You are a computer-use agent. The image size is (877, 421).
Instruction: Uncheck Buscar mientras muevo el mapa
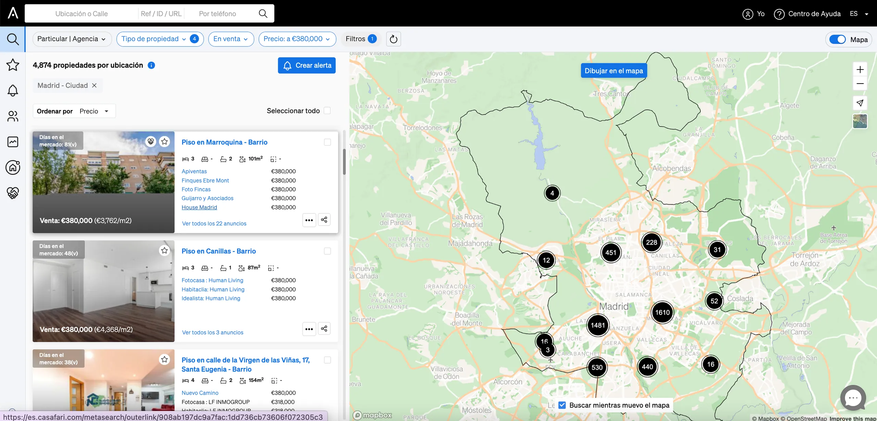[x=562, y=405]
